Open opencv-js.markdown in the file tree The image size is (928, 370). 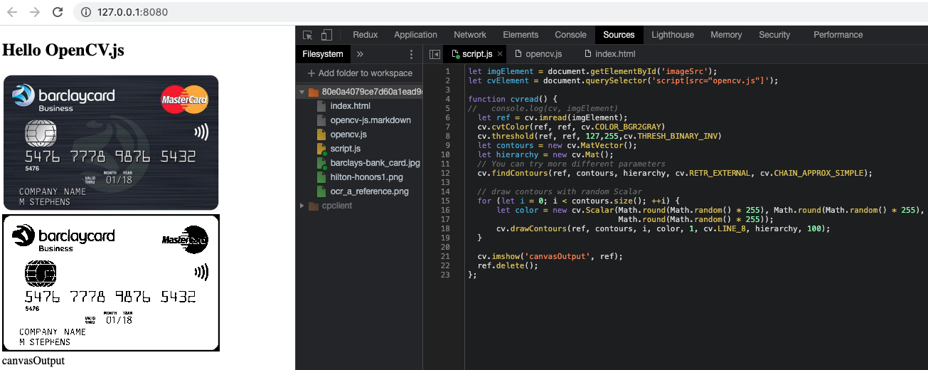coord(370,120)
